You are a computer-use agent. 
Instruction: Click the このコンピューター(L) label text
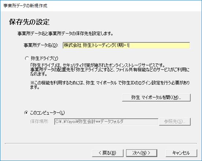pyautogui.click(x=47, y=113)
